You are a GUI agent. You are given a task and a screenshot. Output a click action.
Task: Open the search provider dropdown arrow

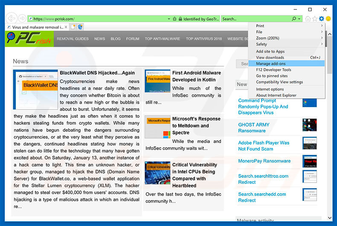click(x=299, y=19)
